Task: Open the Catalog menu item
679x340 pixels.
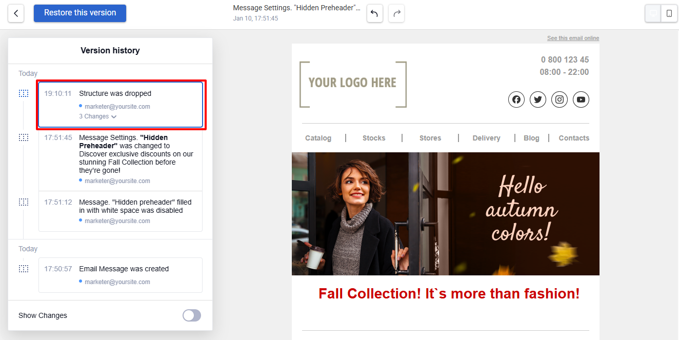Action: pos(318,138)
